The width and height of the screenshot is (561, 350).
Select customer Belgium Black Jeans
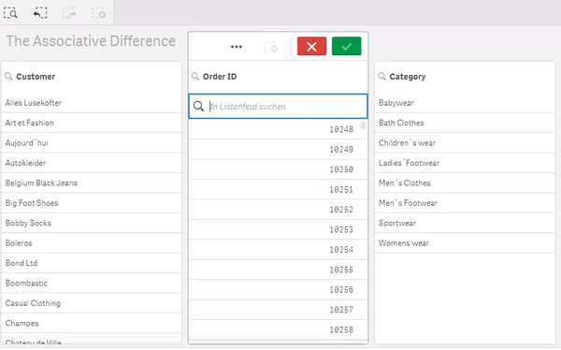92,183
